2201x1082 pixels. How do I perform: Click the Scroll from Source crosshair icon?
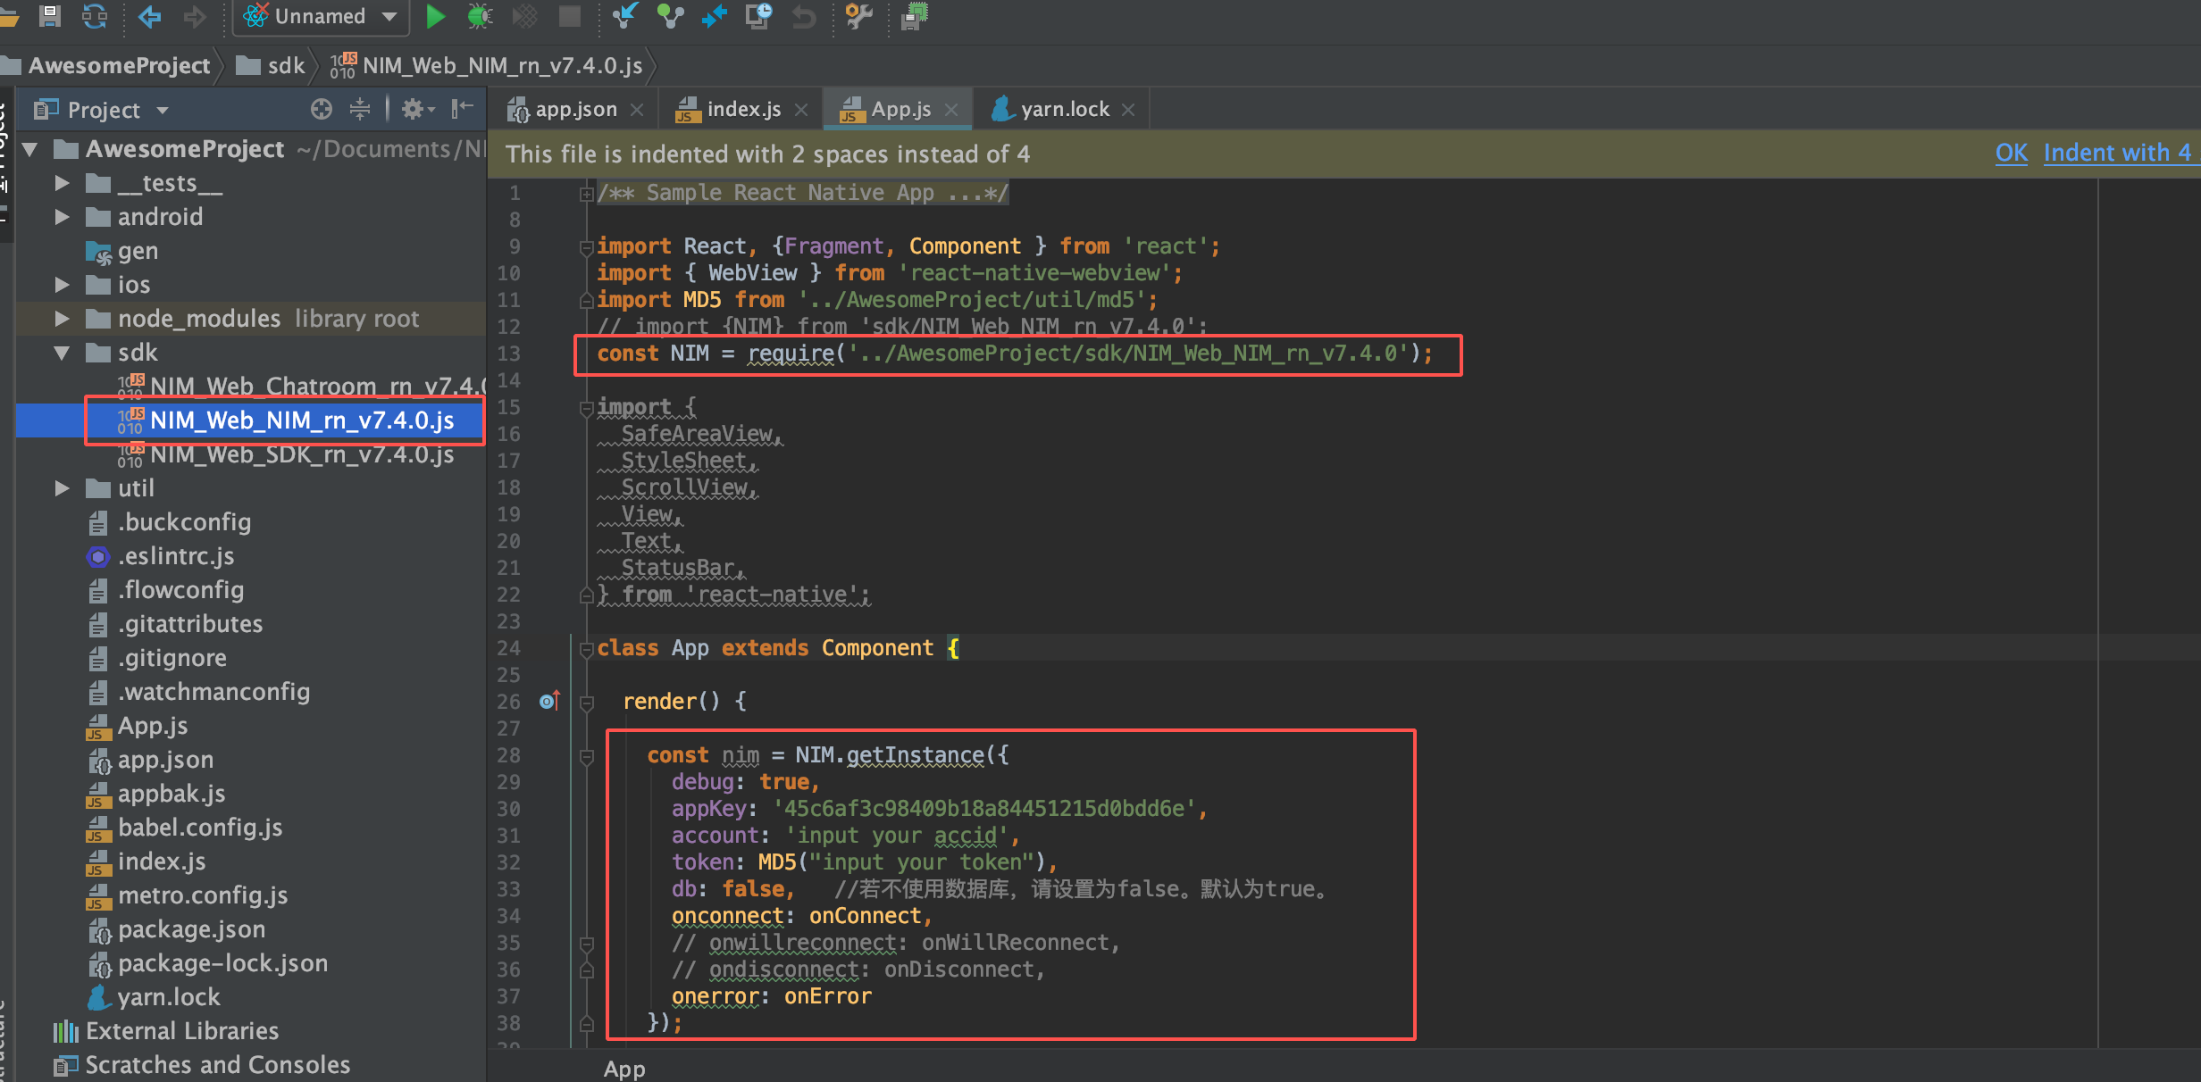[x=322, y=109]
